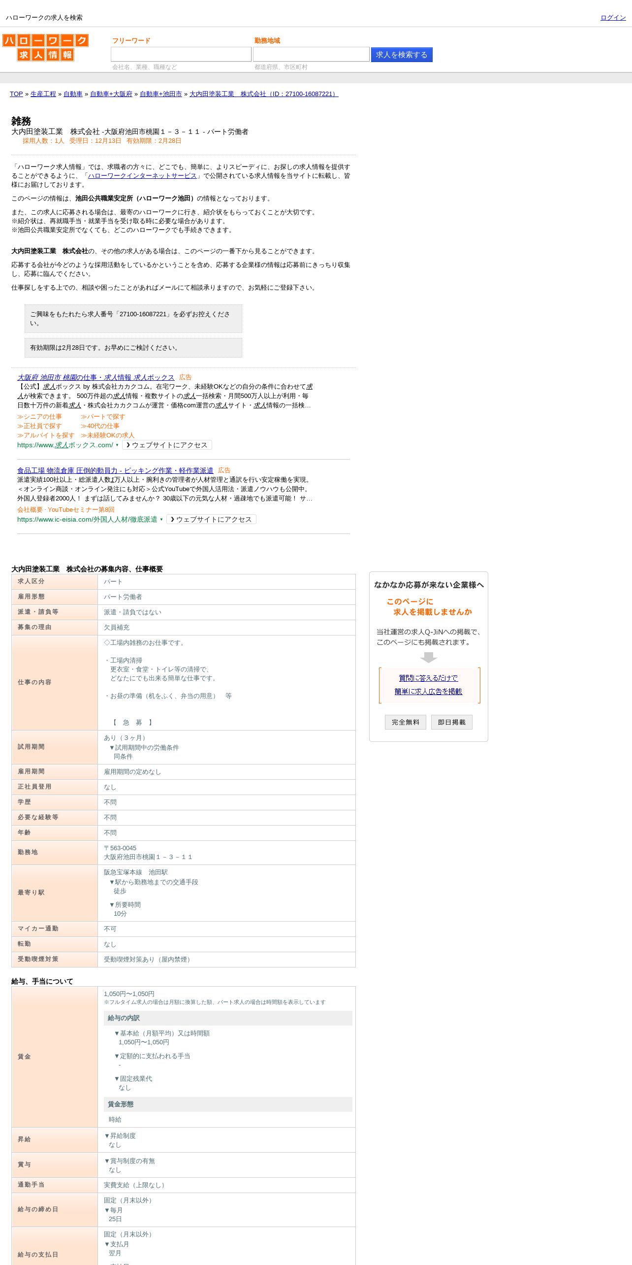Viewport: 632px width, 1265px height.
Task: Click the ハローワーク求人情報 logo
Action: (x=45, y=47)
